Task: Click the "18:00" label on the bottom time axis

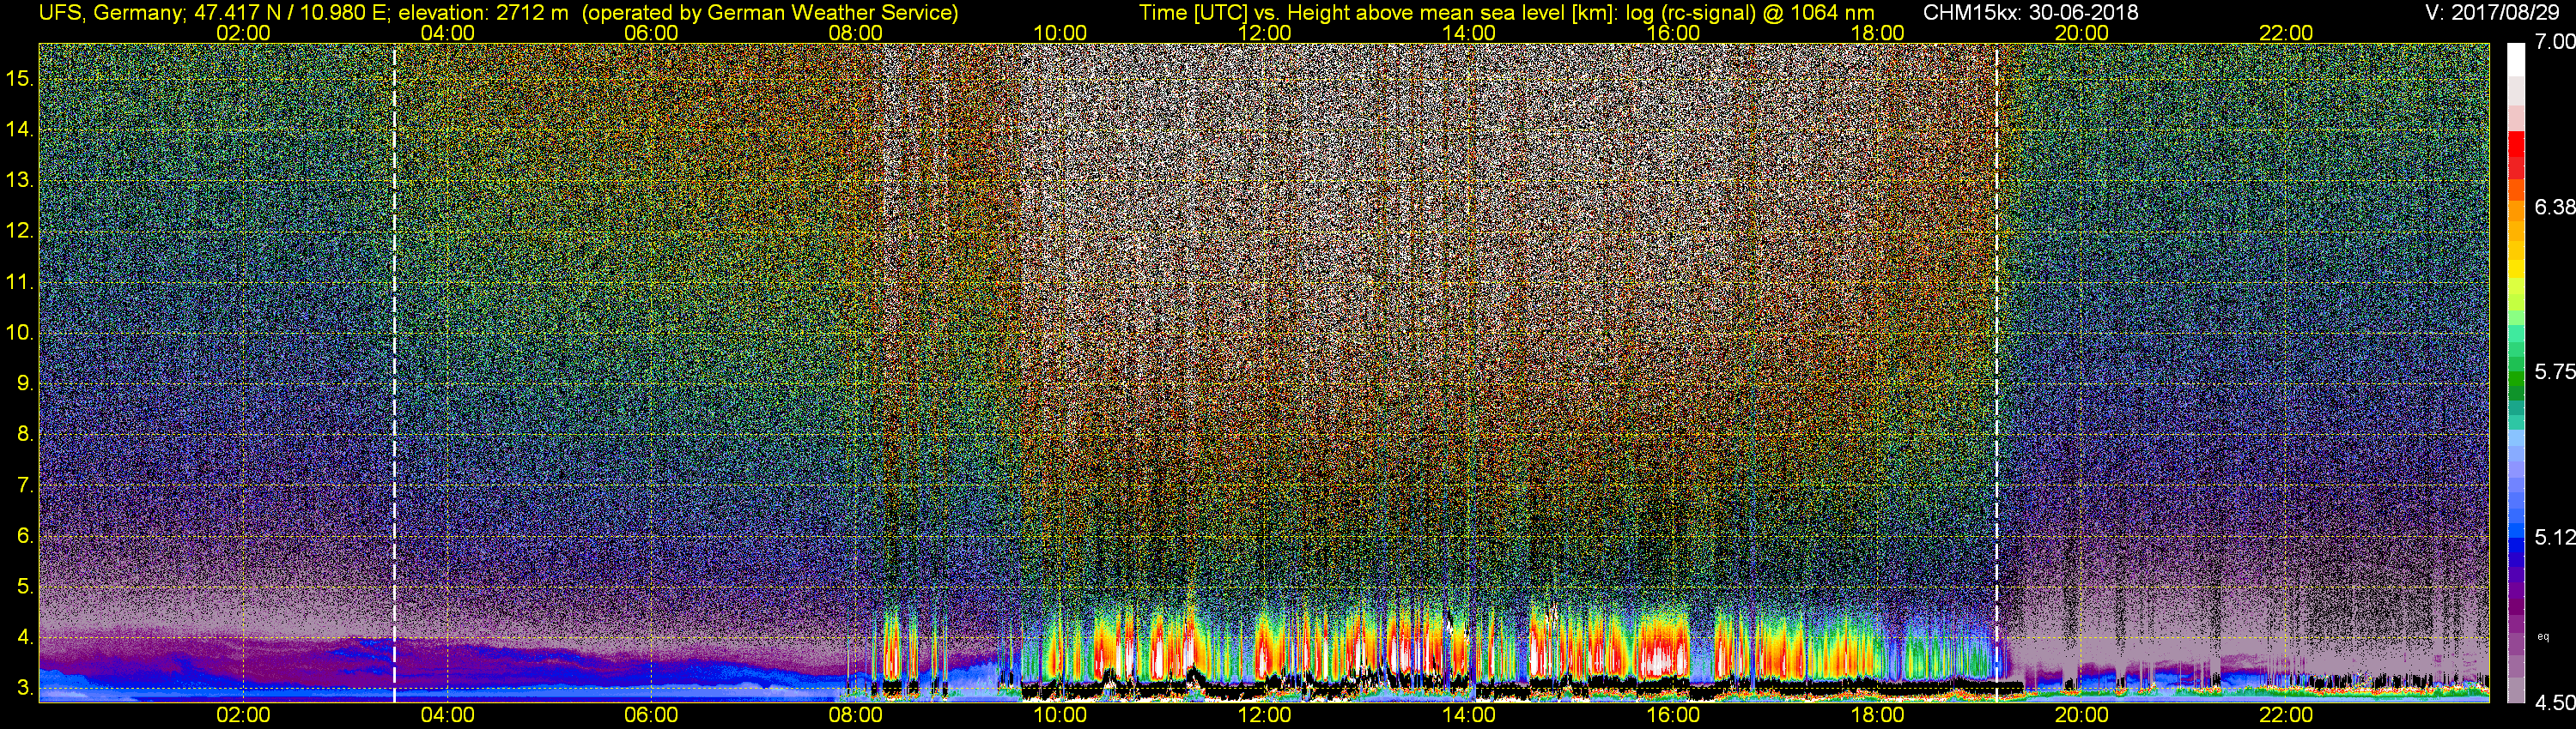Action: pos(1878,715)
